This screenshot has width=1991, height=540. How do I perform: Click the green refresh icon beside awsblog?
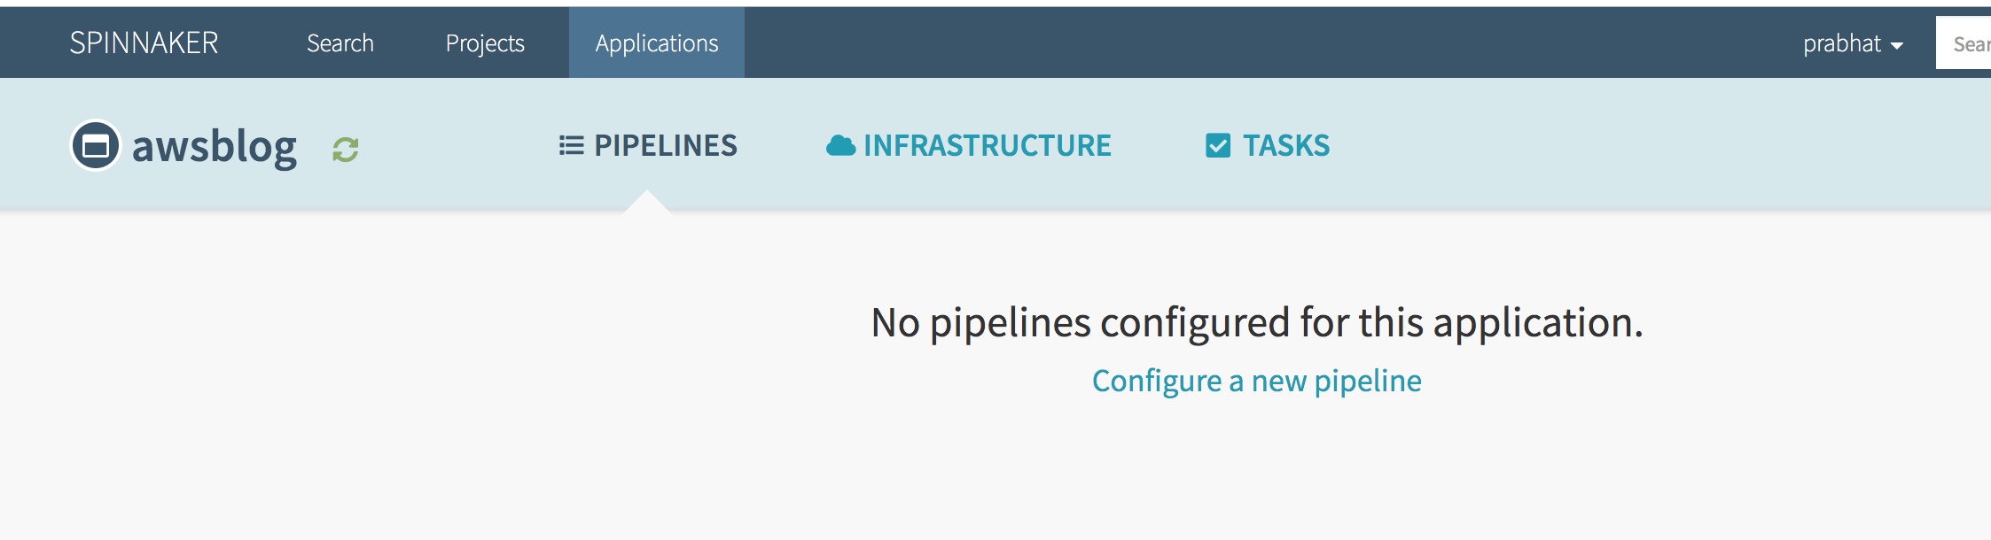pos(346,150)
